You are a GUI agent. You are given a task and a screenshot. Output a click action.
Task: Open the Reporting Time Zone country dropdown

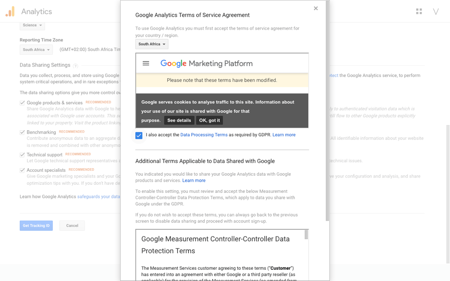tap(36, 49)
